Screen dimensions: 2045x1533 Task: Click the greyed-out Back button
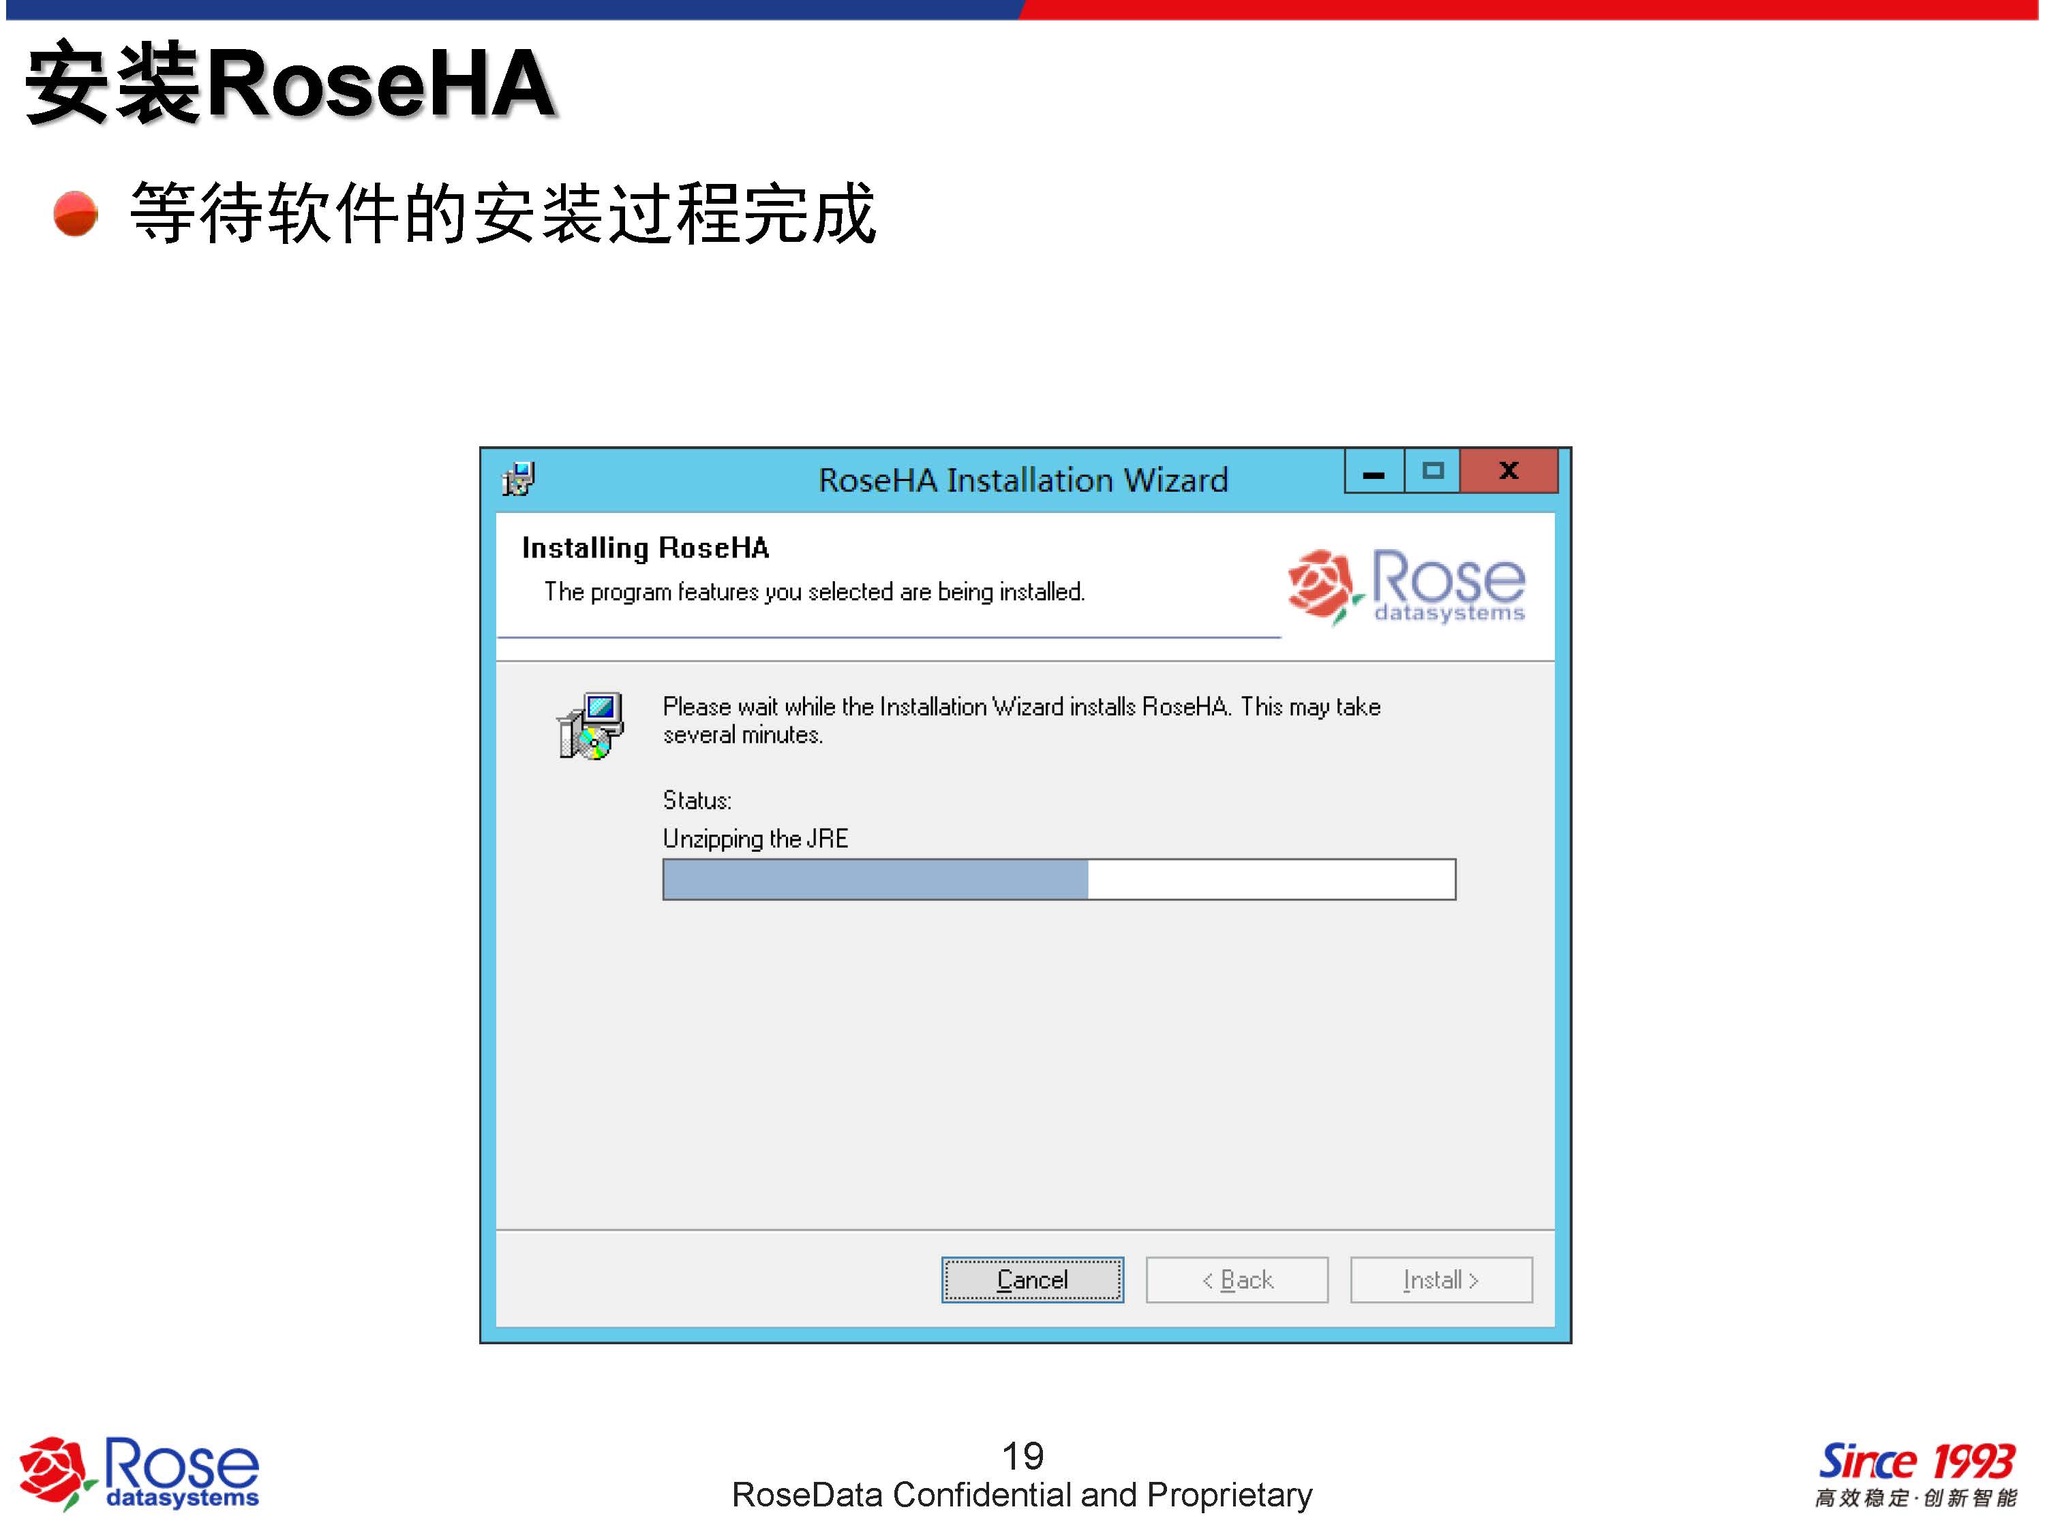[1237, 1280]
